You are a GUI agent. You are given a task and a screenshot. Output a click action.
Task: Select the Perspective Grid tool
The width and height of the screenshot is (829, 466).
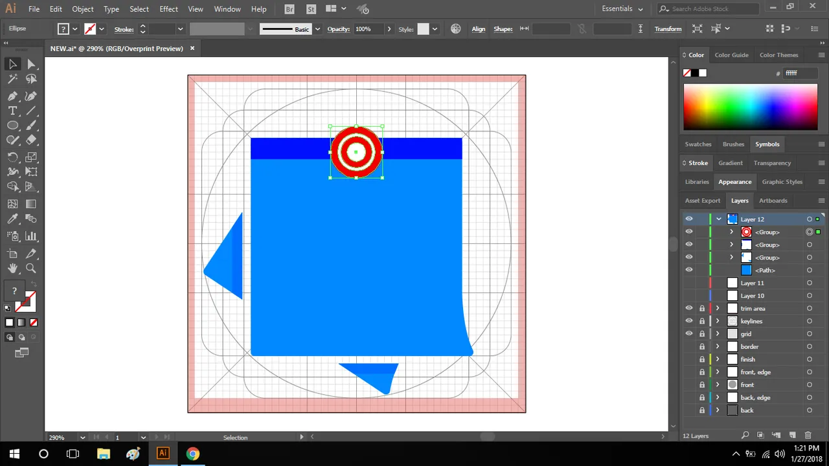[31, 187]
